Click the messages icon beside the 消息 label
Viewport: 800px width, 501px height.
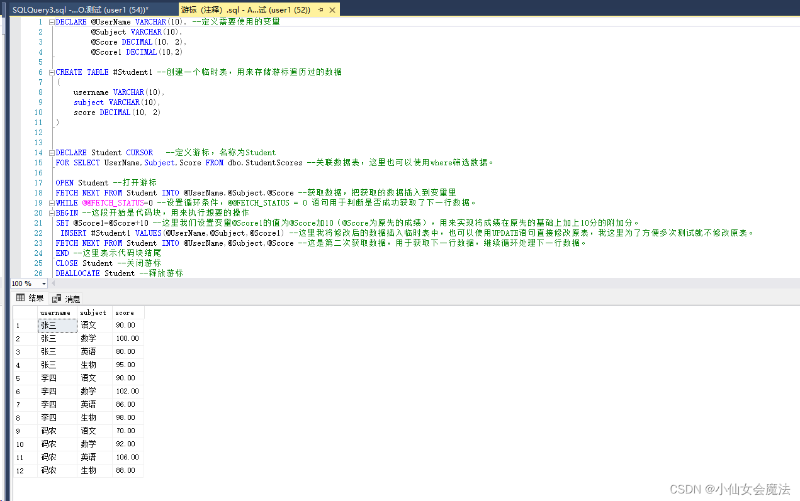[x=54, y=299]
